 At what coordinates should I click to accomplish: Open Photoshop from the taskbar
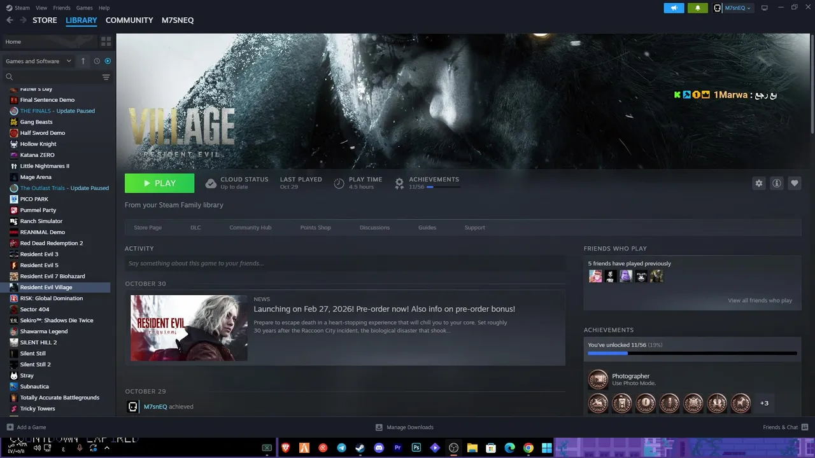pos(416,448)
